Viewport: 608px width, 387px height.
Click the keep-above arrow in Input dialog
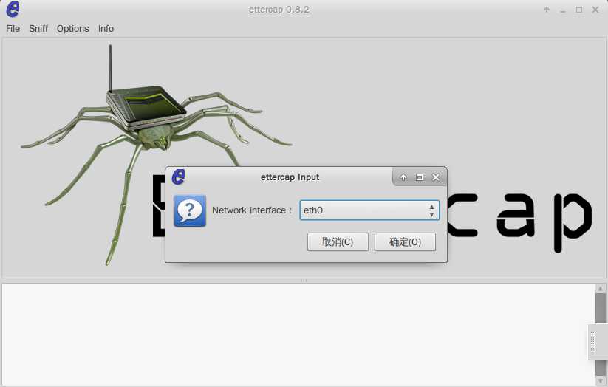pos(403,177)
